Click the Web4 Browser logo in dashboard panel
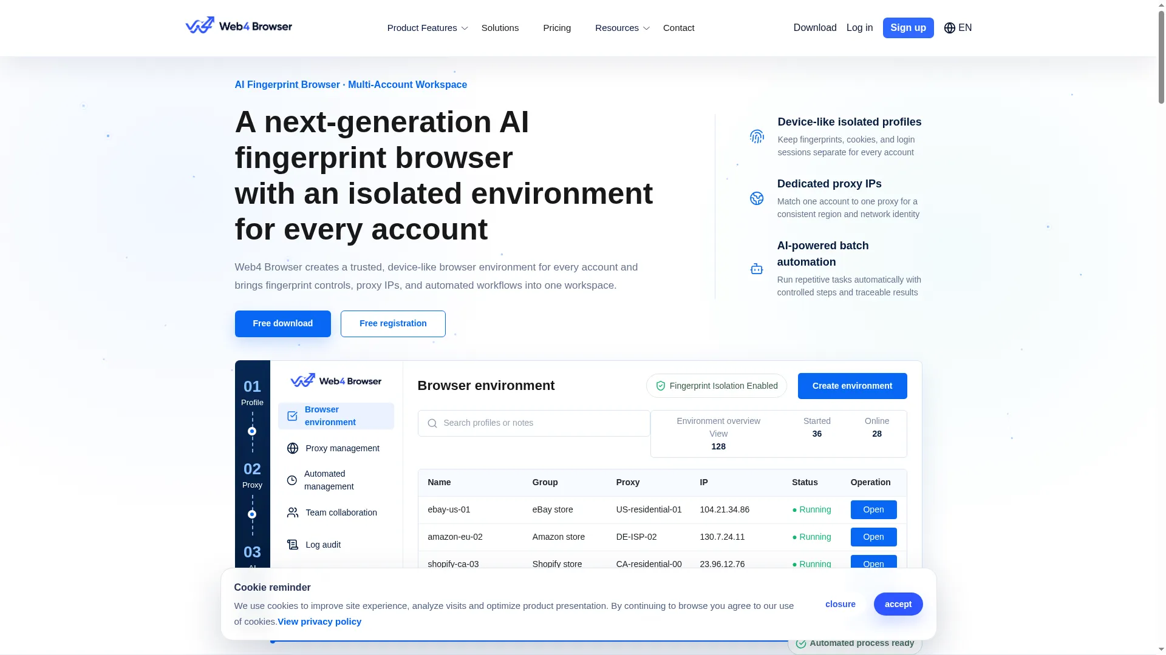The height and width of the screenshot is (655, 1166). click(336, 380)
